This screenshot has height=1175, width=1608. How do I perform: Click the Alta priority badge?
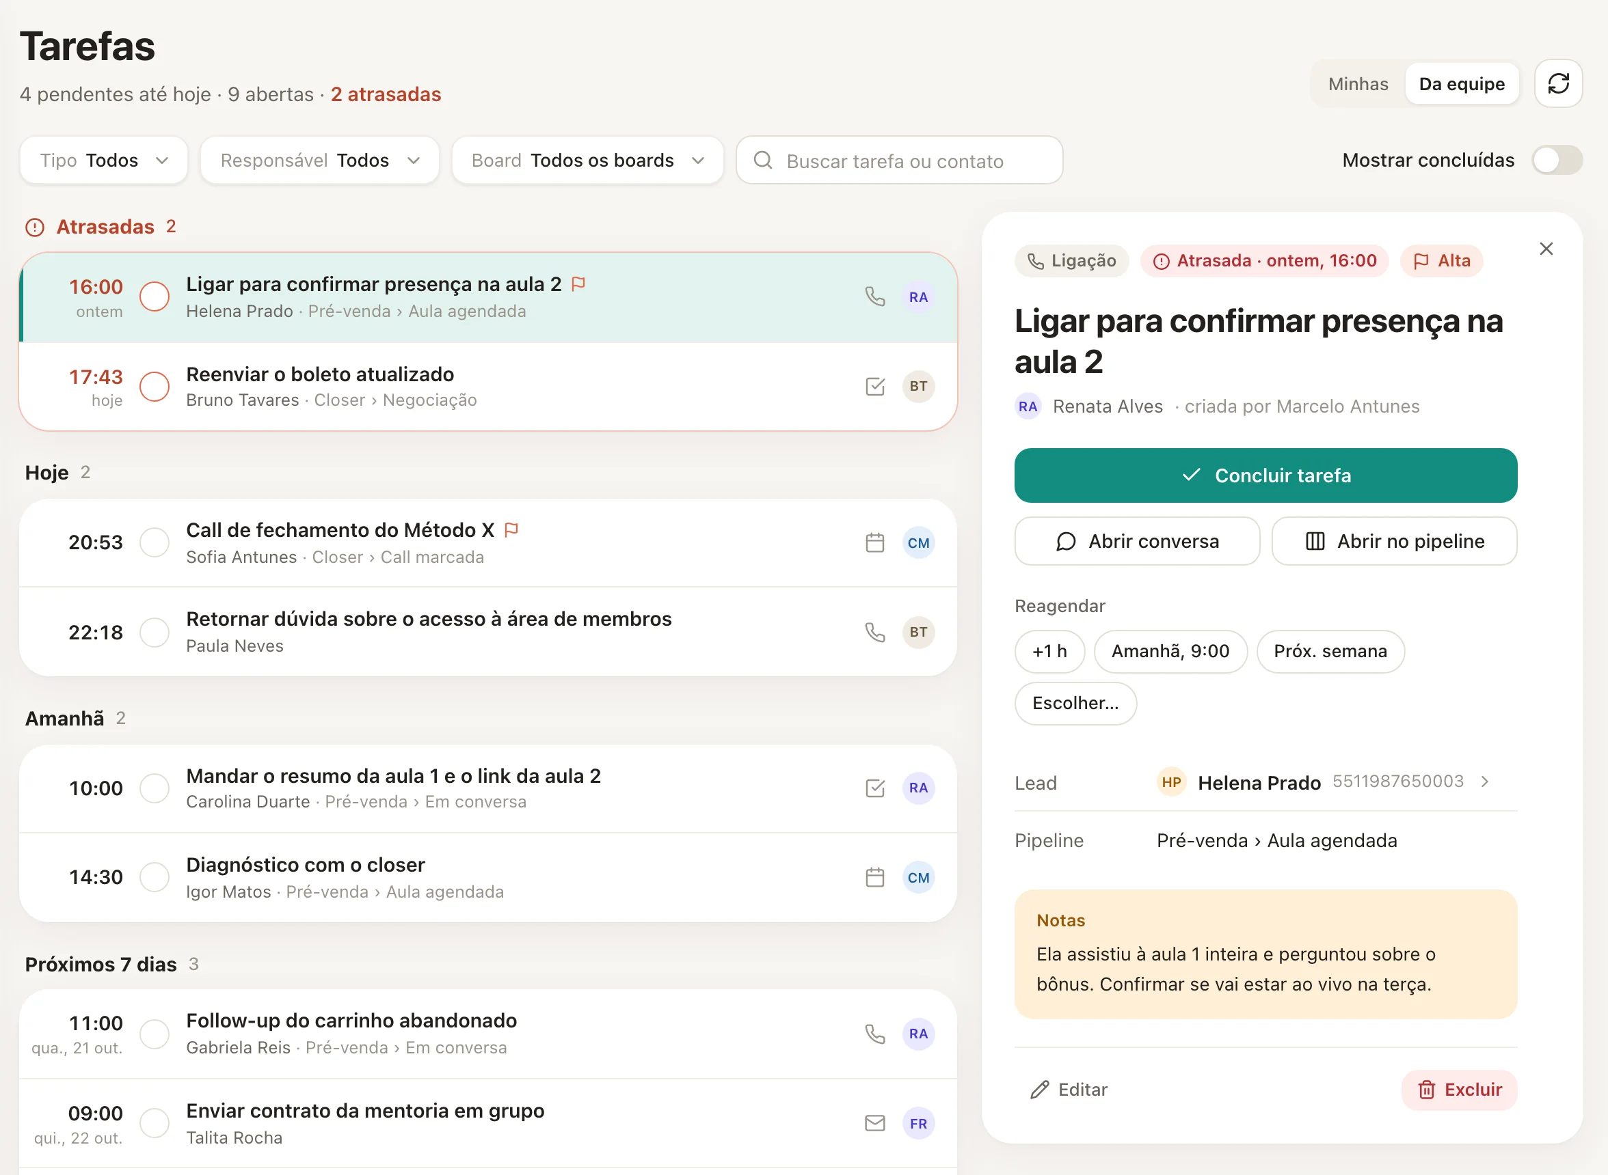1440,261
